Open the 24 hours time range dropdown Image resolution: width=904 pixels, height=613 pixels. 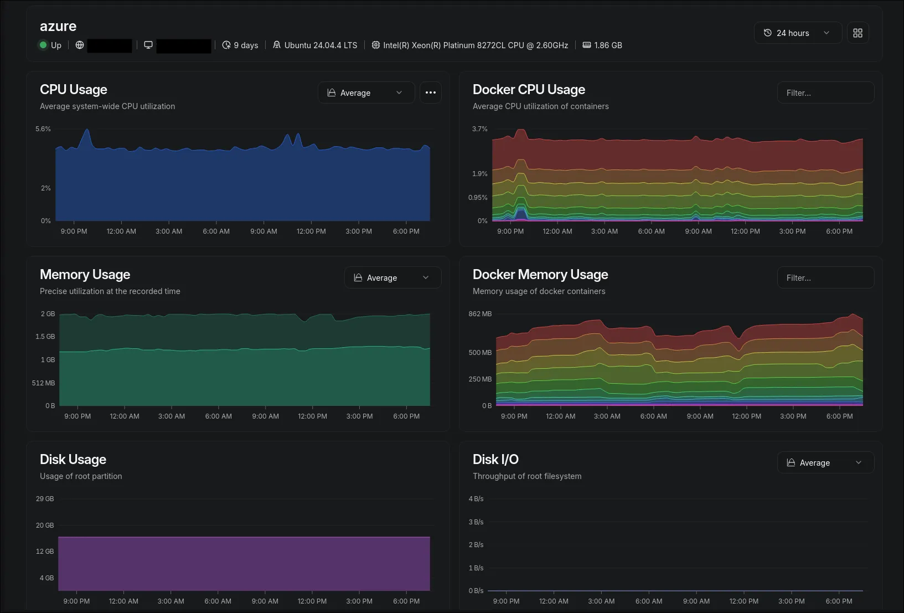797,33
